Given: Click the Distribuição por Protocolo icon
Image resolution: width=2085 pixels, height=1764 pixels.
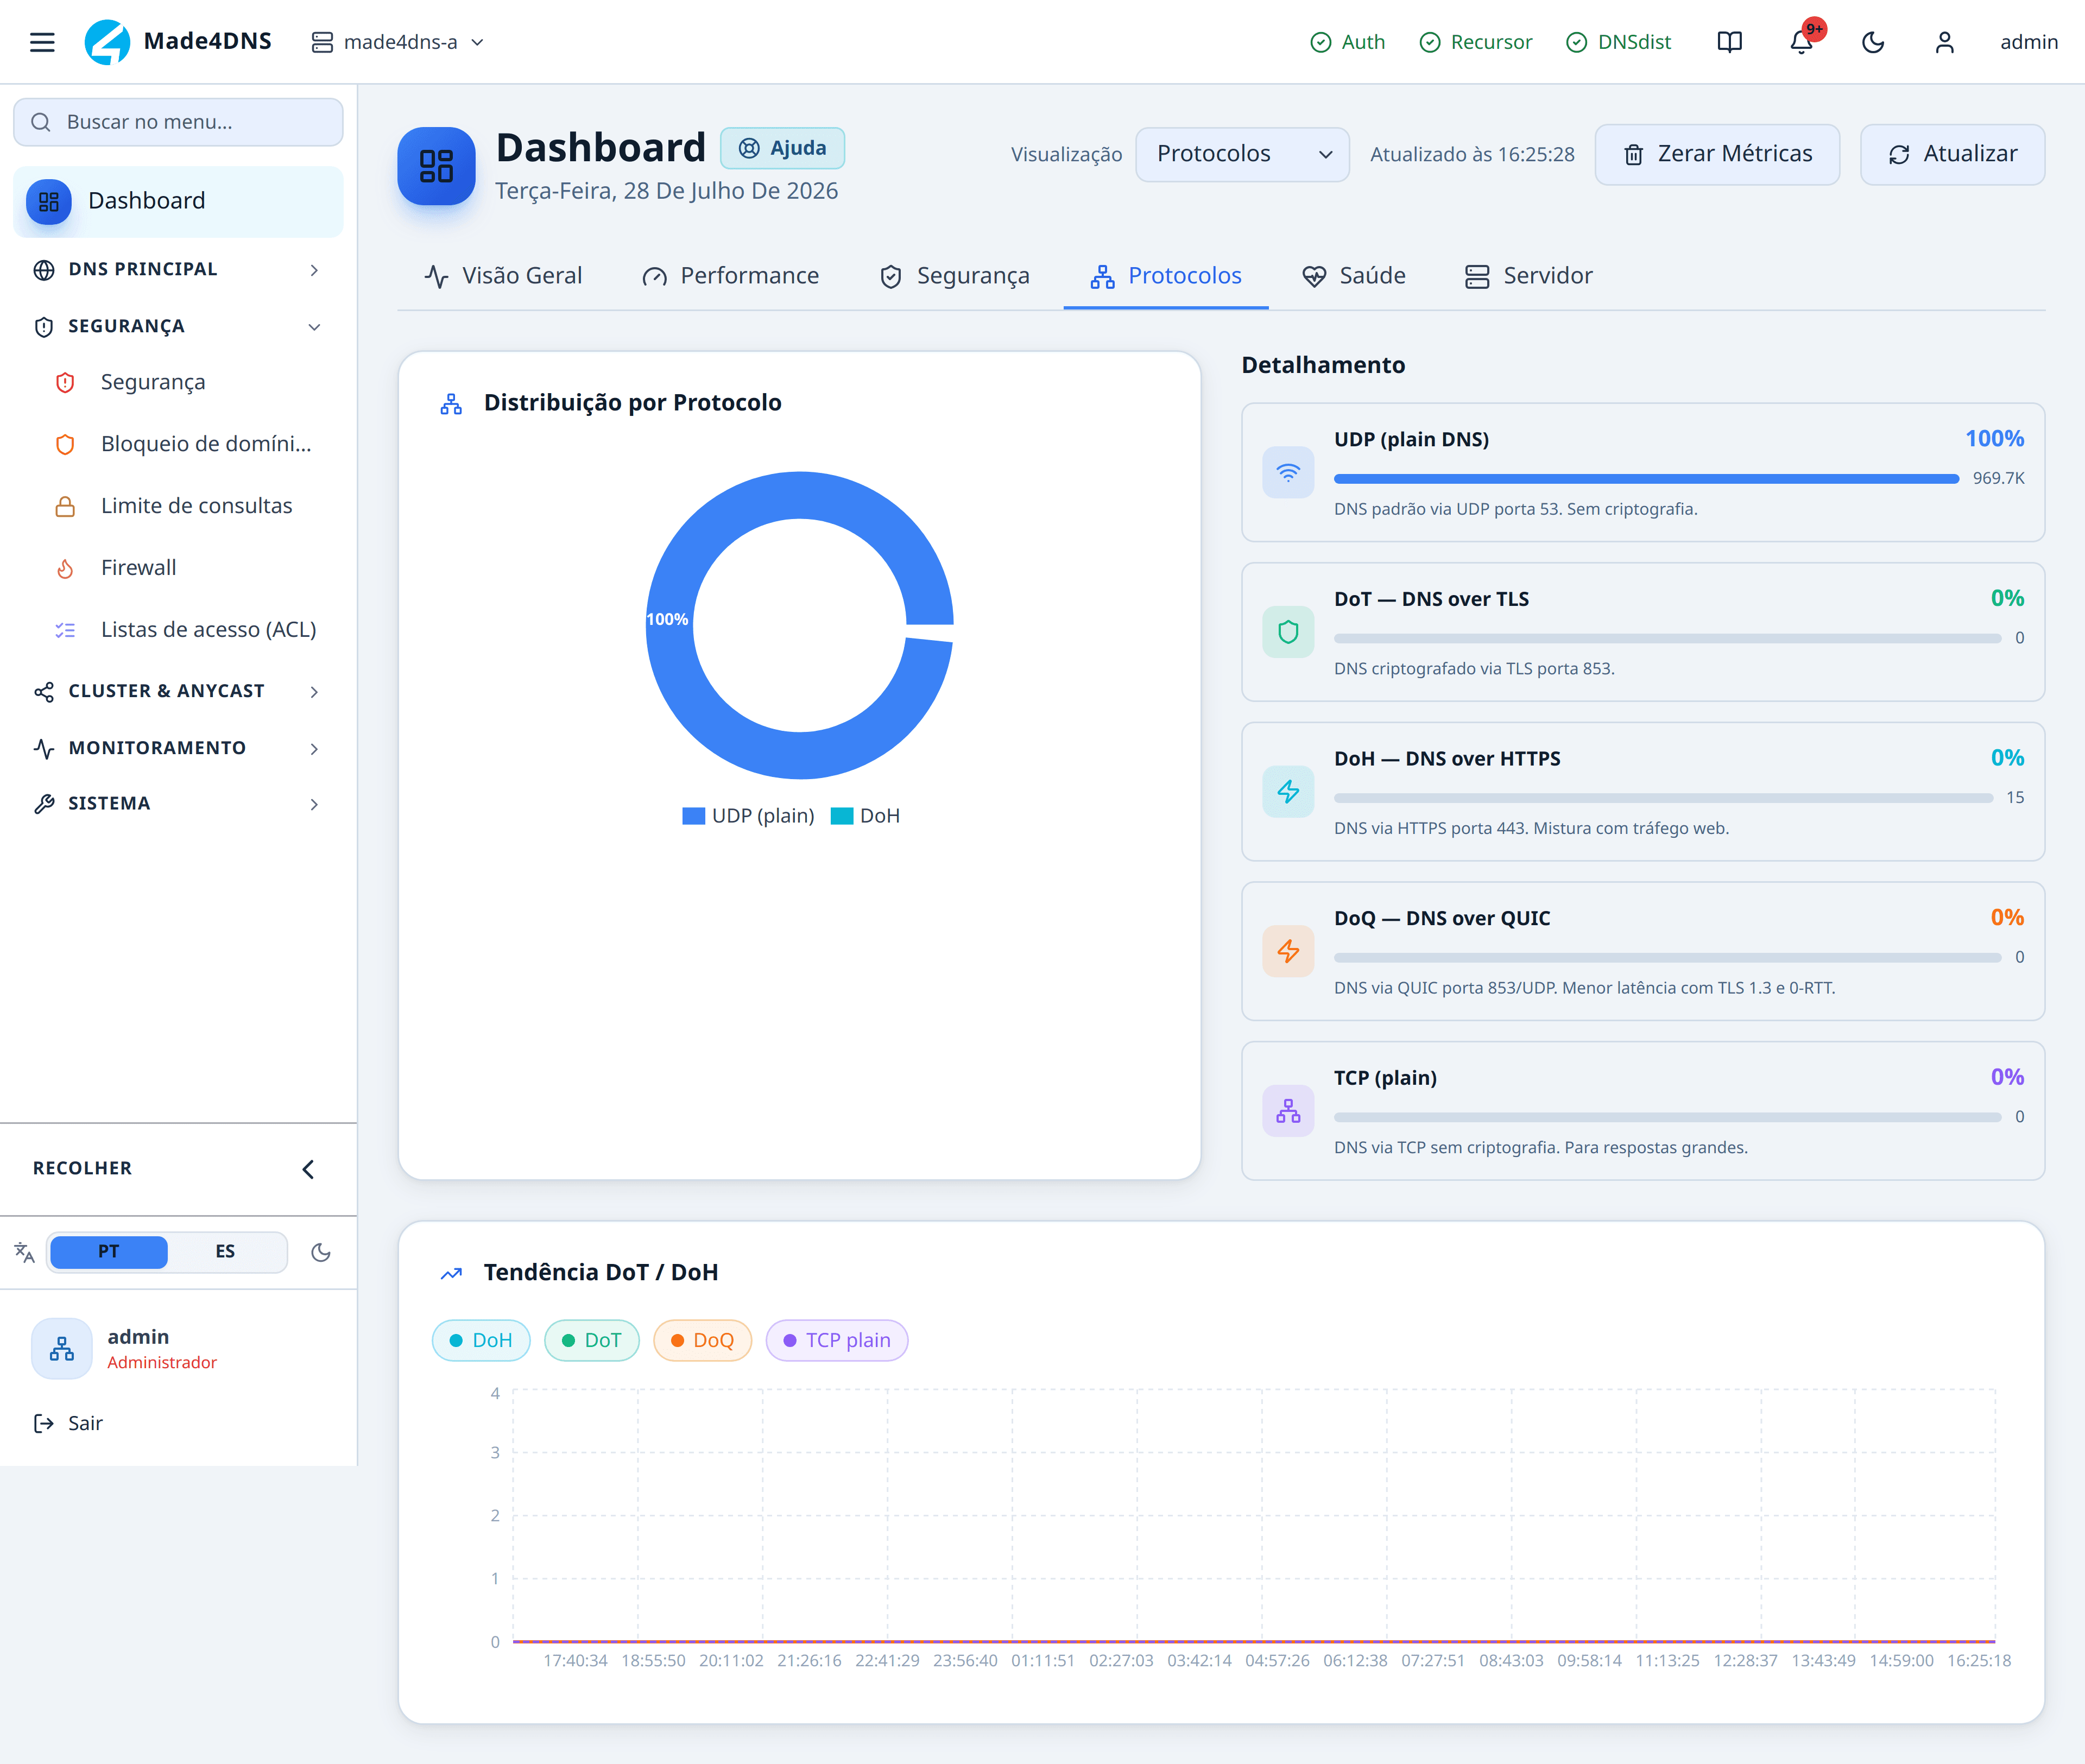Looking at the screenshot, I should click(451, 403).
